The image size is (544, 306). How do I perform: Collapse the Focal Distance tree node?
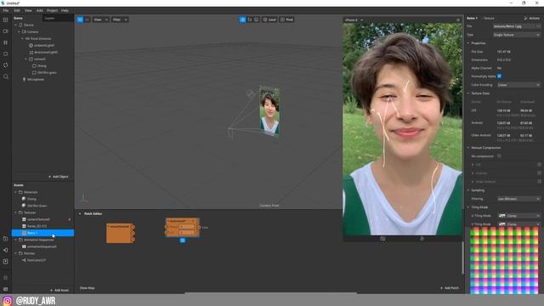23,38
